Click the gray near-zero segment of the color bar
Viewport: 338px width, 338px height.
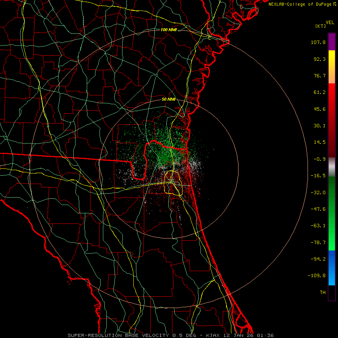(x=332, y=167)
